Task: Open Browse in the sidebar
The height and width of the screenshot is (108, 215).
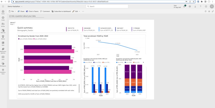Action: tap(3, 25)
